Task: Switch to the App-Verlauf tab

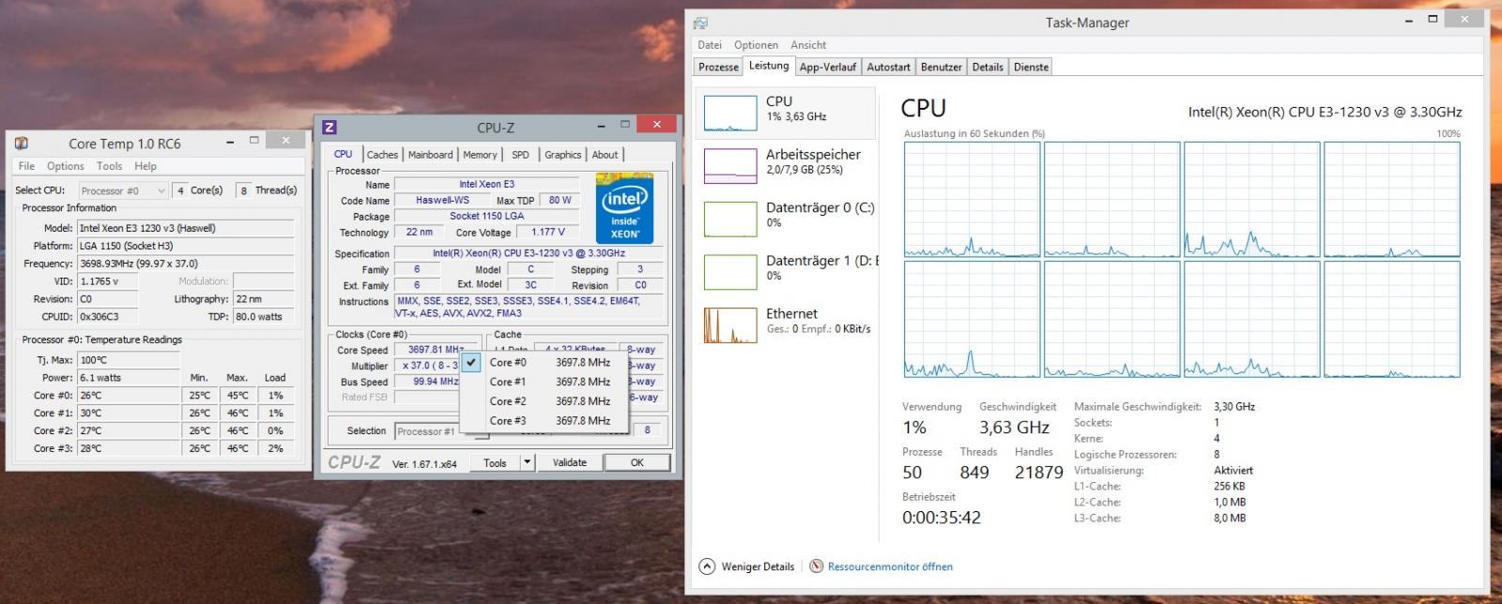Action: coord(827,68)
